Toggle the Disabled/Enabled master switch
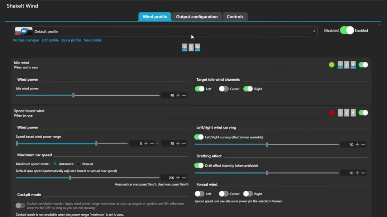The height and width of the screenshot is (217, 387). click(x=347, y=30)
